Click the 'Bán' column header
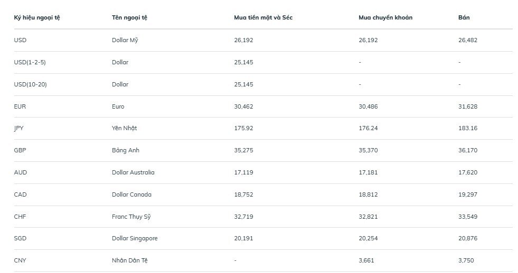Viewport: 518px width, 273px height. [464, 17]
